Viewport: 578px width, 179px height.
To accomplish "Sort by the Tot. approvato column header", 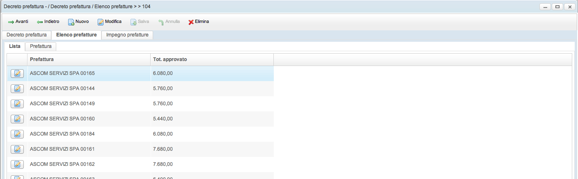I will pyautogui.click(x=212, y=60).
